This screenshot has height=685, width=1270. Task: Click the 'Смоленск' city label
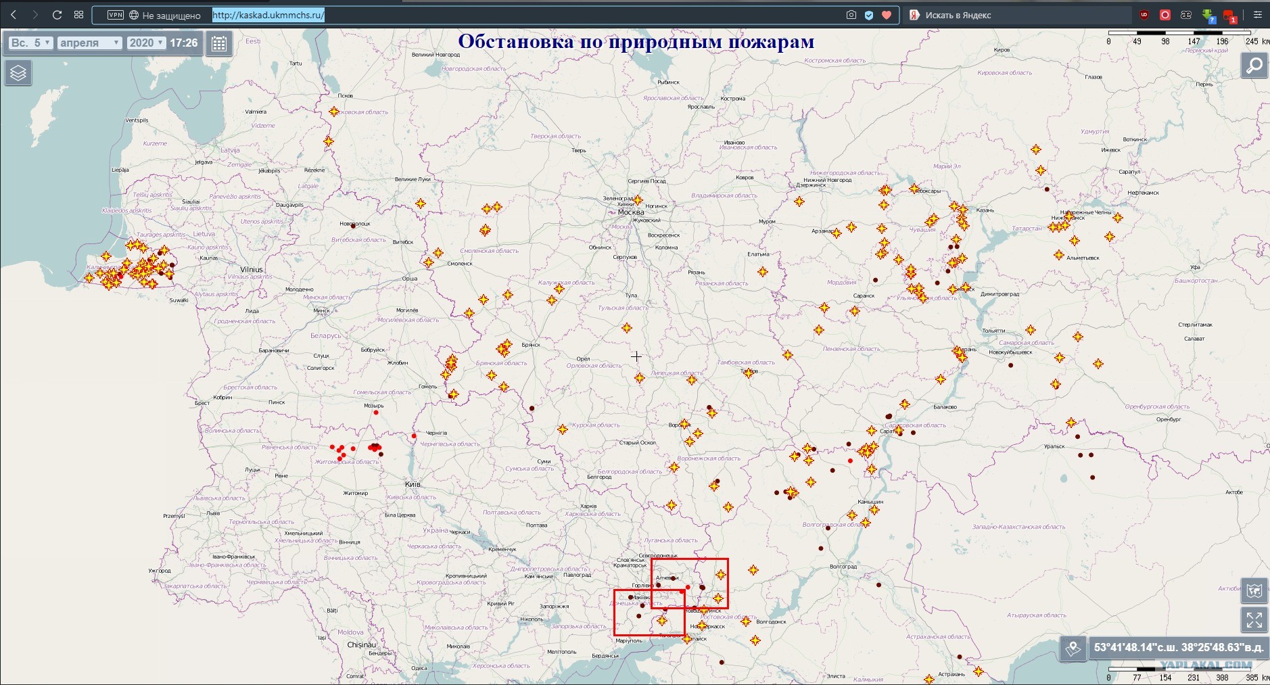pos(460,263)
